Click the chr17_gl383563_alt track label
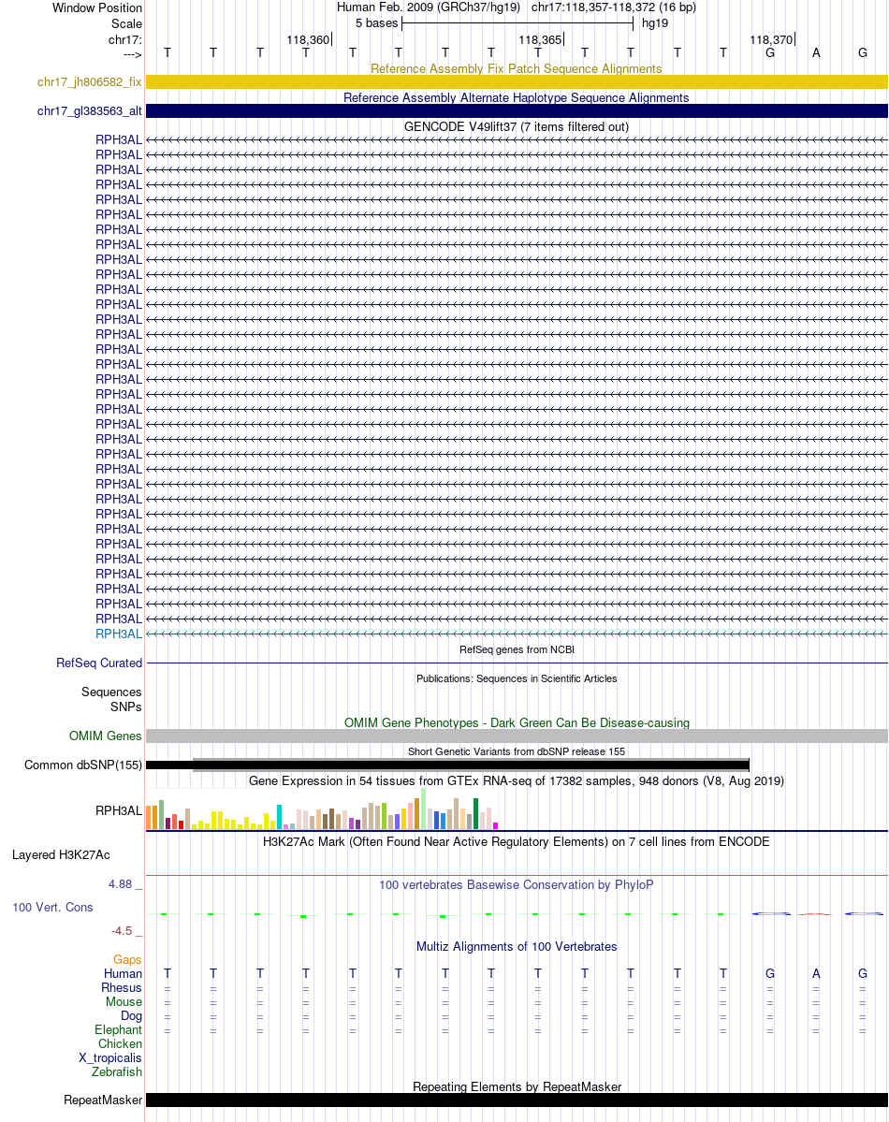 (x=90, y=111)
